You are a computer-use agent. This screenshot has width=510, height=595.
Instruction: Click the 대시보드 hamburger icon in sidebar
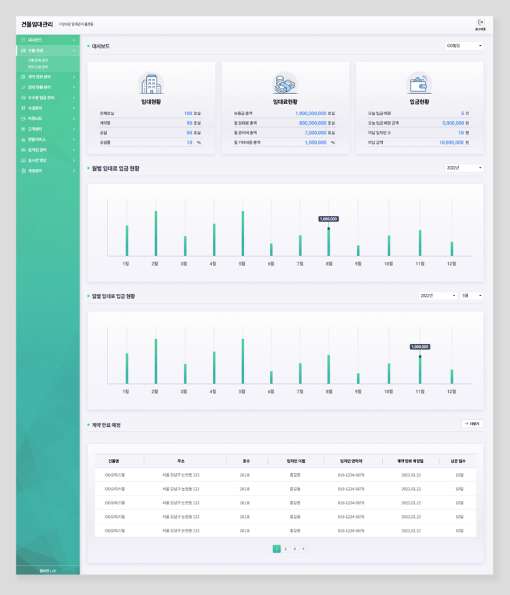24,40
